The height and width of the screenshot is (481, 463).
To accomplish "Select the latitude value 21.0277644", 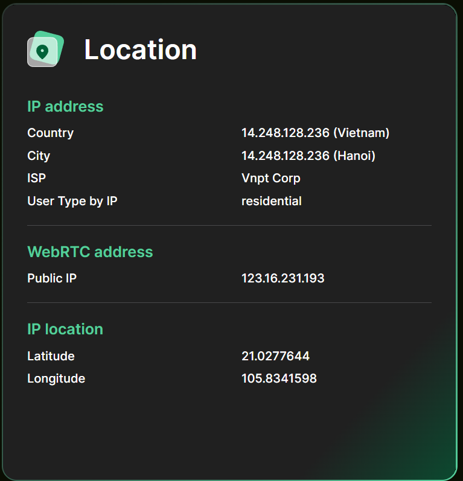I will (x=275, y=356).
